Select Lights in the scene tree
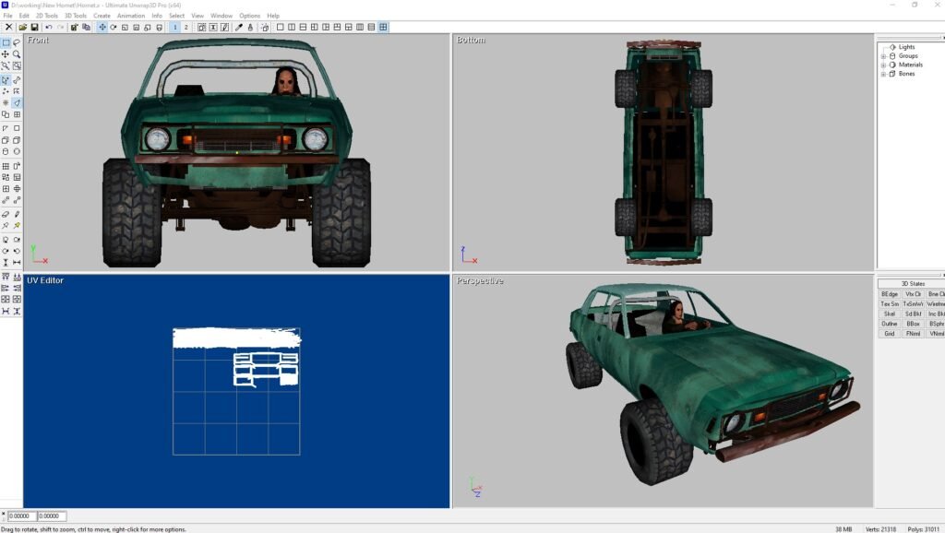The height and width of the screenshot is (533, 945). pyautogui.click(x=906, y=47)
